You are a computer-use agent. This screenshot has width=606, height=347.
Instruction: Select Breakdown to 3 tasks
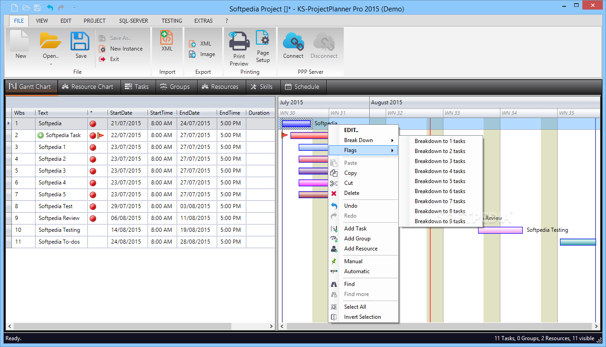440,161
